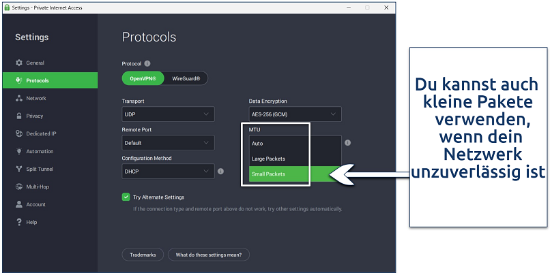Open Account settings page
This screenshot has height=275, width=550.
pyautogui.click(x=50, y=204)
